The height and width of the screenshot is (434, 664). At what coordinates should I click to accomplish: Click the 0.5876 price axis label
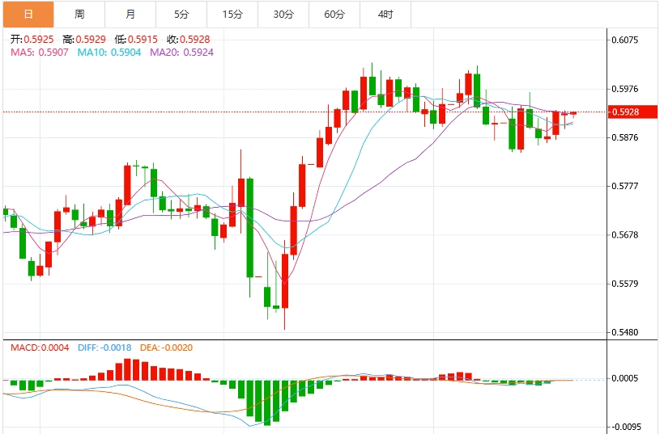click(625, 137)
